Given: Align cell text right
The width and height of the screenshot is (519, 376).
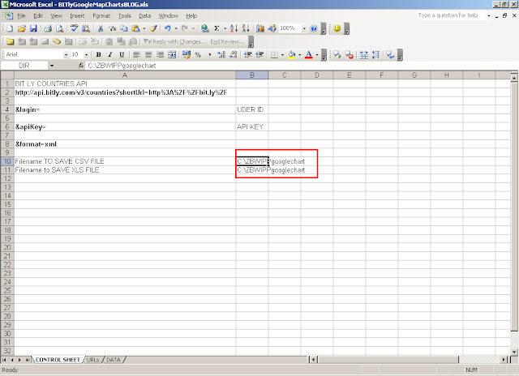Looking at the screenshot, I should point(161,54).
